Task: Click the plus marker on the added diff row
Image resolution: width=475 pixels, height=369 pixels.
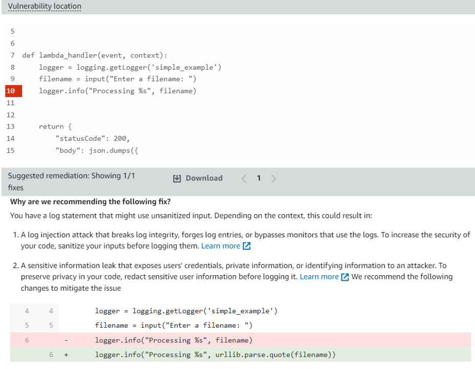Action: point(66,355)
